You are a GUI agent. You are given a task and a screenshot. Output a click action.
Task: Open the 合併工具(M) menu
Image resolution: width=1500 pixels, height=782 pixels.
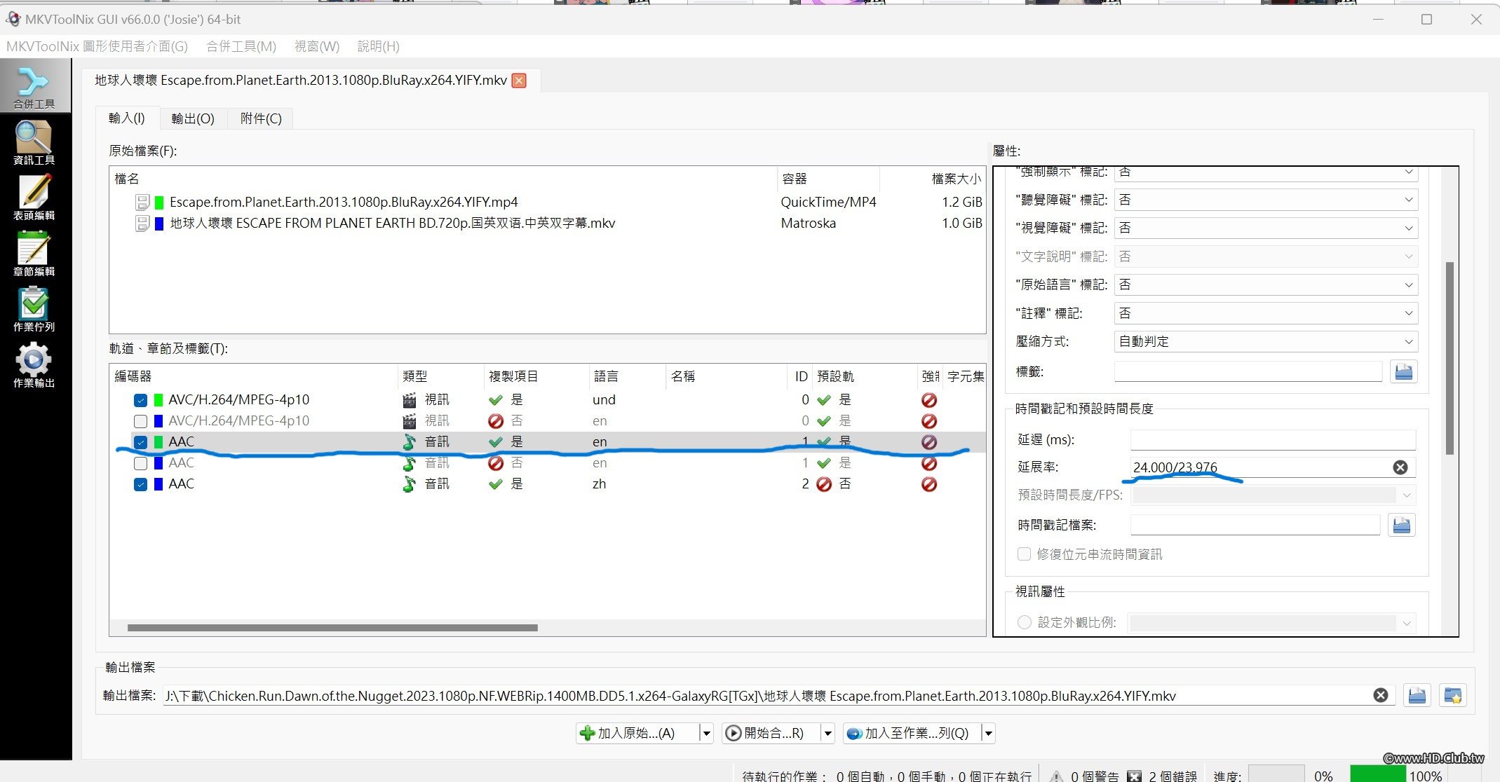pyautogui.click(x=241, y=46)
